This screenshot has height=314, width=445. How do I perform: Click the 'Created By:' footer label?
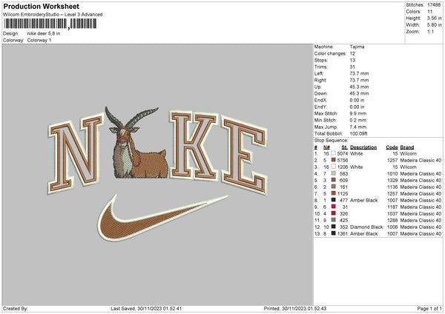click(16, 308)
